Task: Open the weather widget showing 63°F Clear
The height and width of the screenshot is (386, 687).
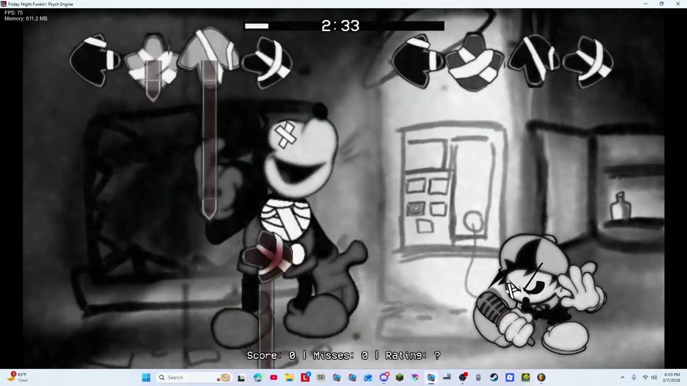Action: pyautogui.click(x=17, y=377)
